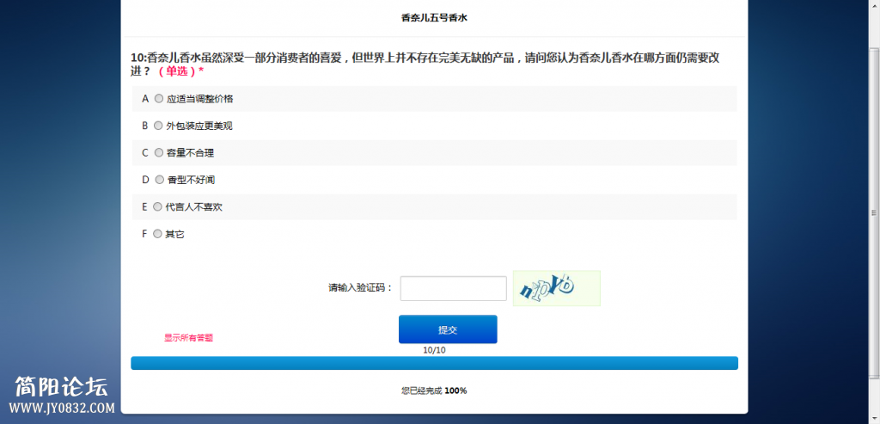Select option B 外包装应更美观
This screenshot has height=424, width=880.
(159, 126)
